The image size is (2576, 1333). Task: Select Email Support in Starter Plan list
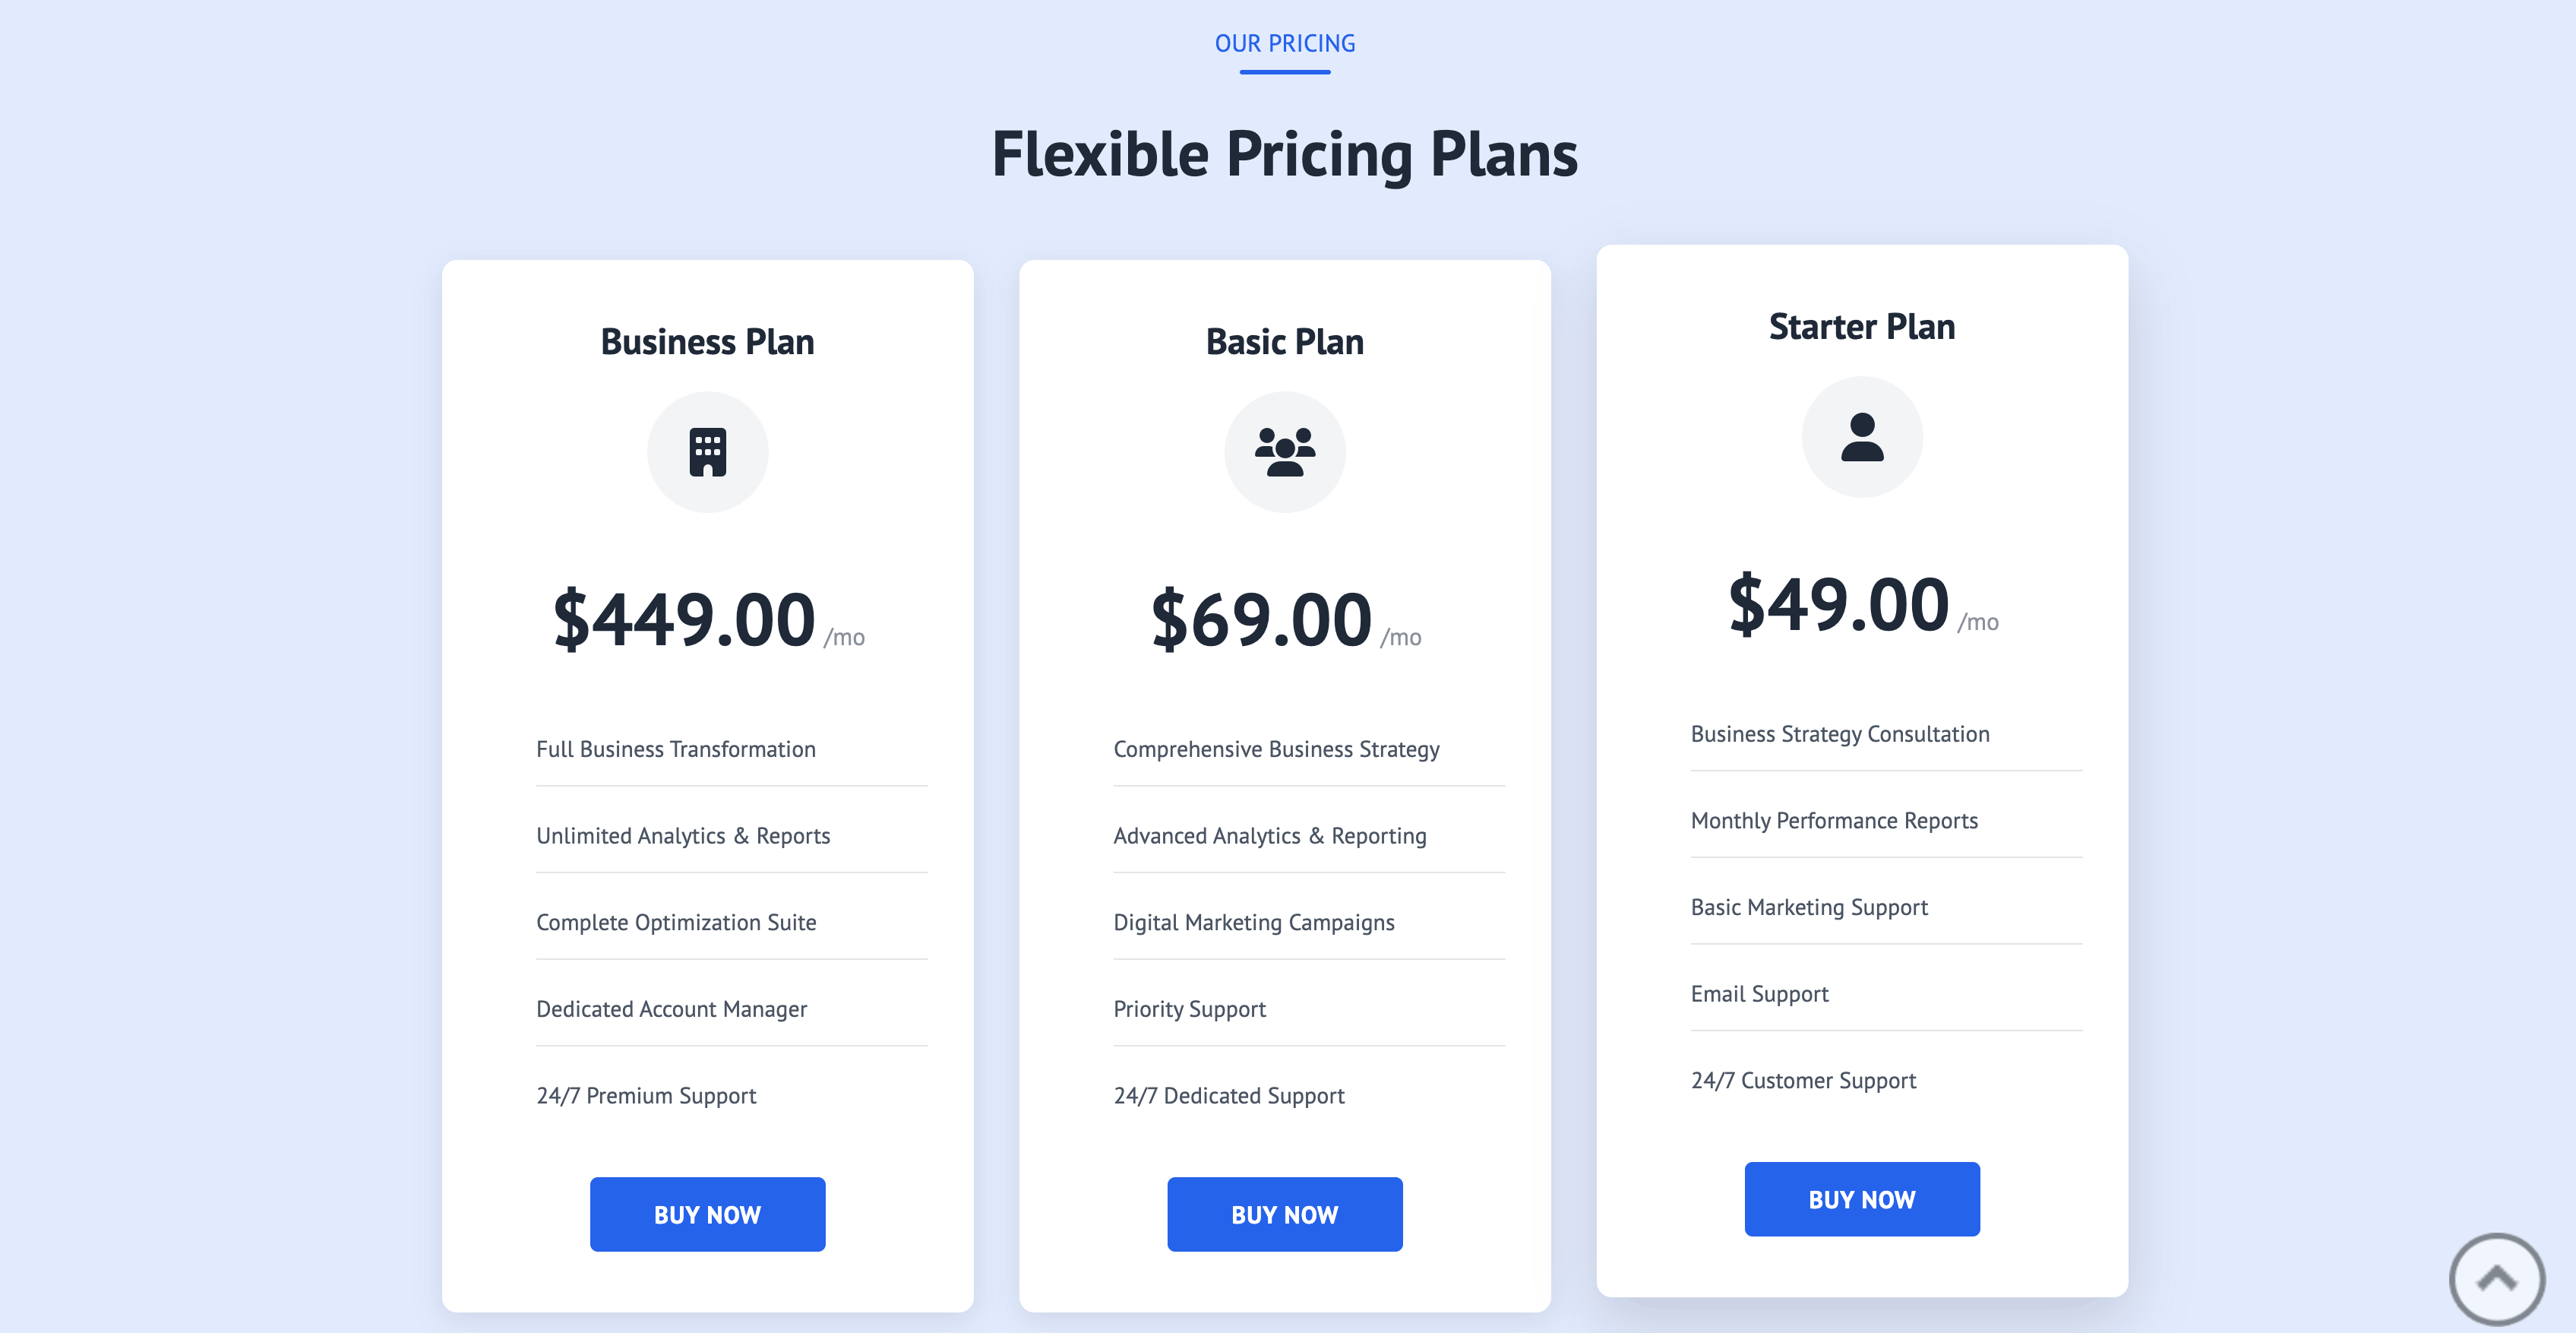click(x=1759, y=994)
